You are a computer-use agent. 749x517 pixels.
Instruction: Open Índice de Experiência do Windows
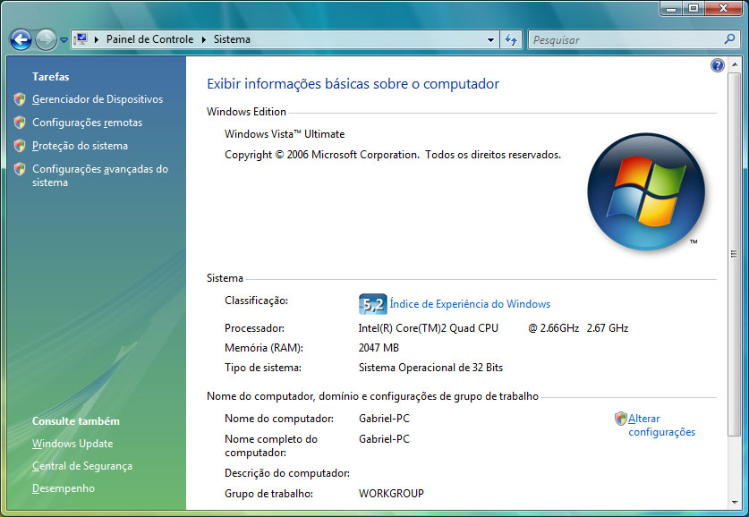(471, 304)
